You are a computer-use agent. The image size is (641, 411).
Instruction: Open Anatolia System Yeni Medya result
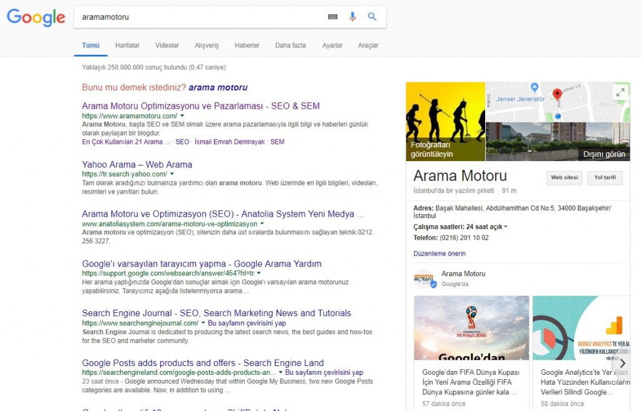(x=223, y=214)
